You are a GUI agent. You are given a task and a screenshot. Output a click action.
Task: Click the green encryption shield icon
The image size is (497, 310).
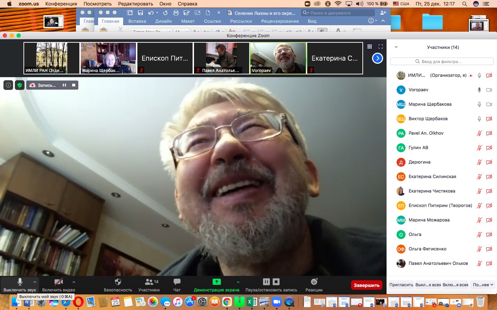click(20, 85)
